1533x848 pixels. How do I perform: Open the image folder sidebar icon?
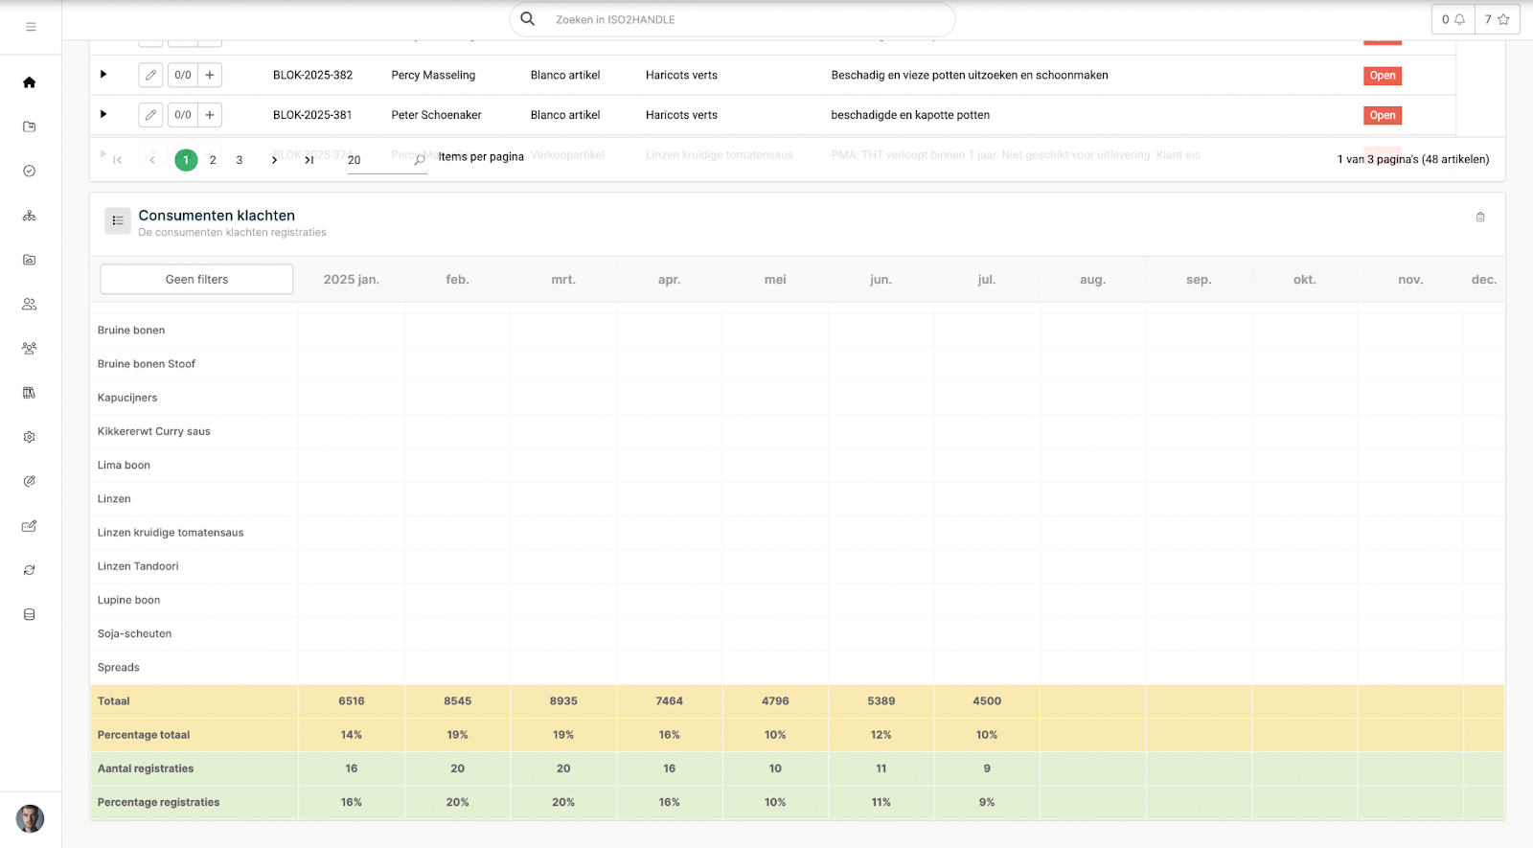(x=30, y=260)
